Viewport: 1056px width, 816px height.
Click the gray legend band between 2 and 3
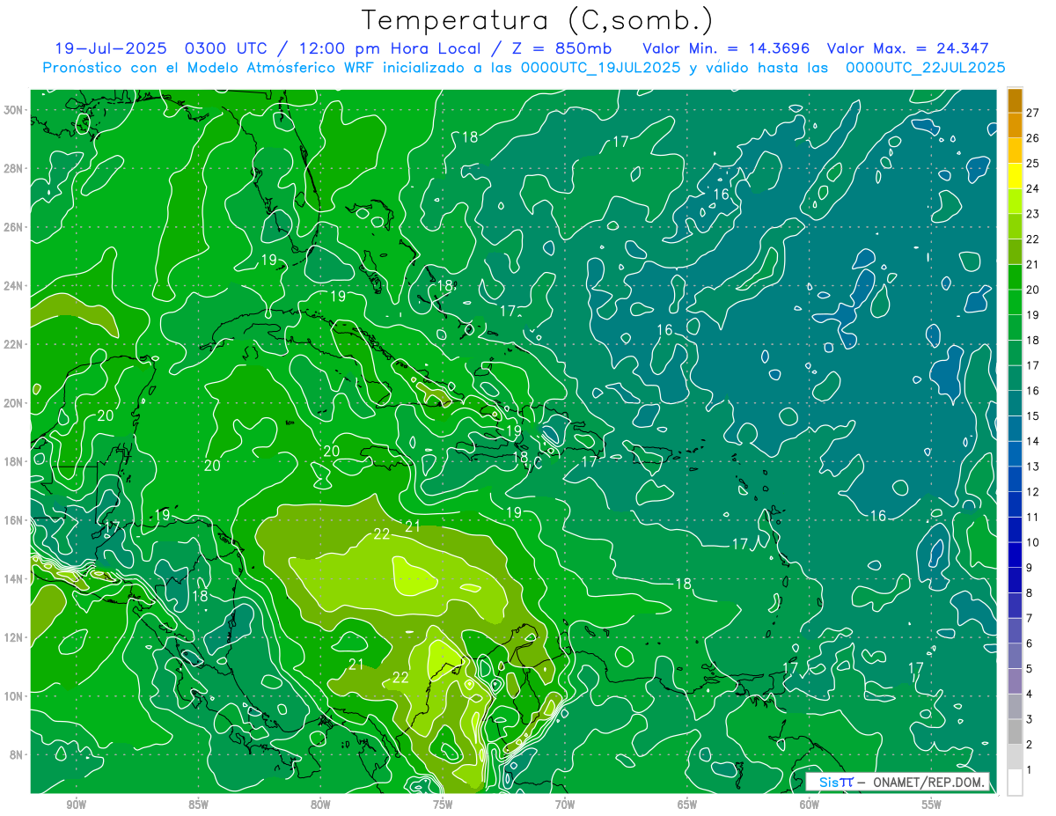point(1015,731)
